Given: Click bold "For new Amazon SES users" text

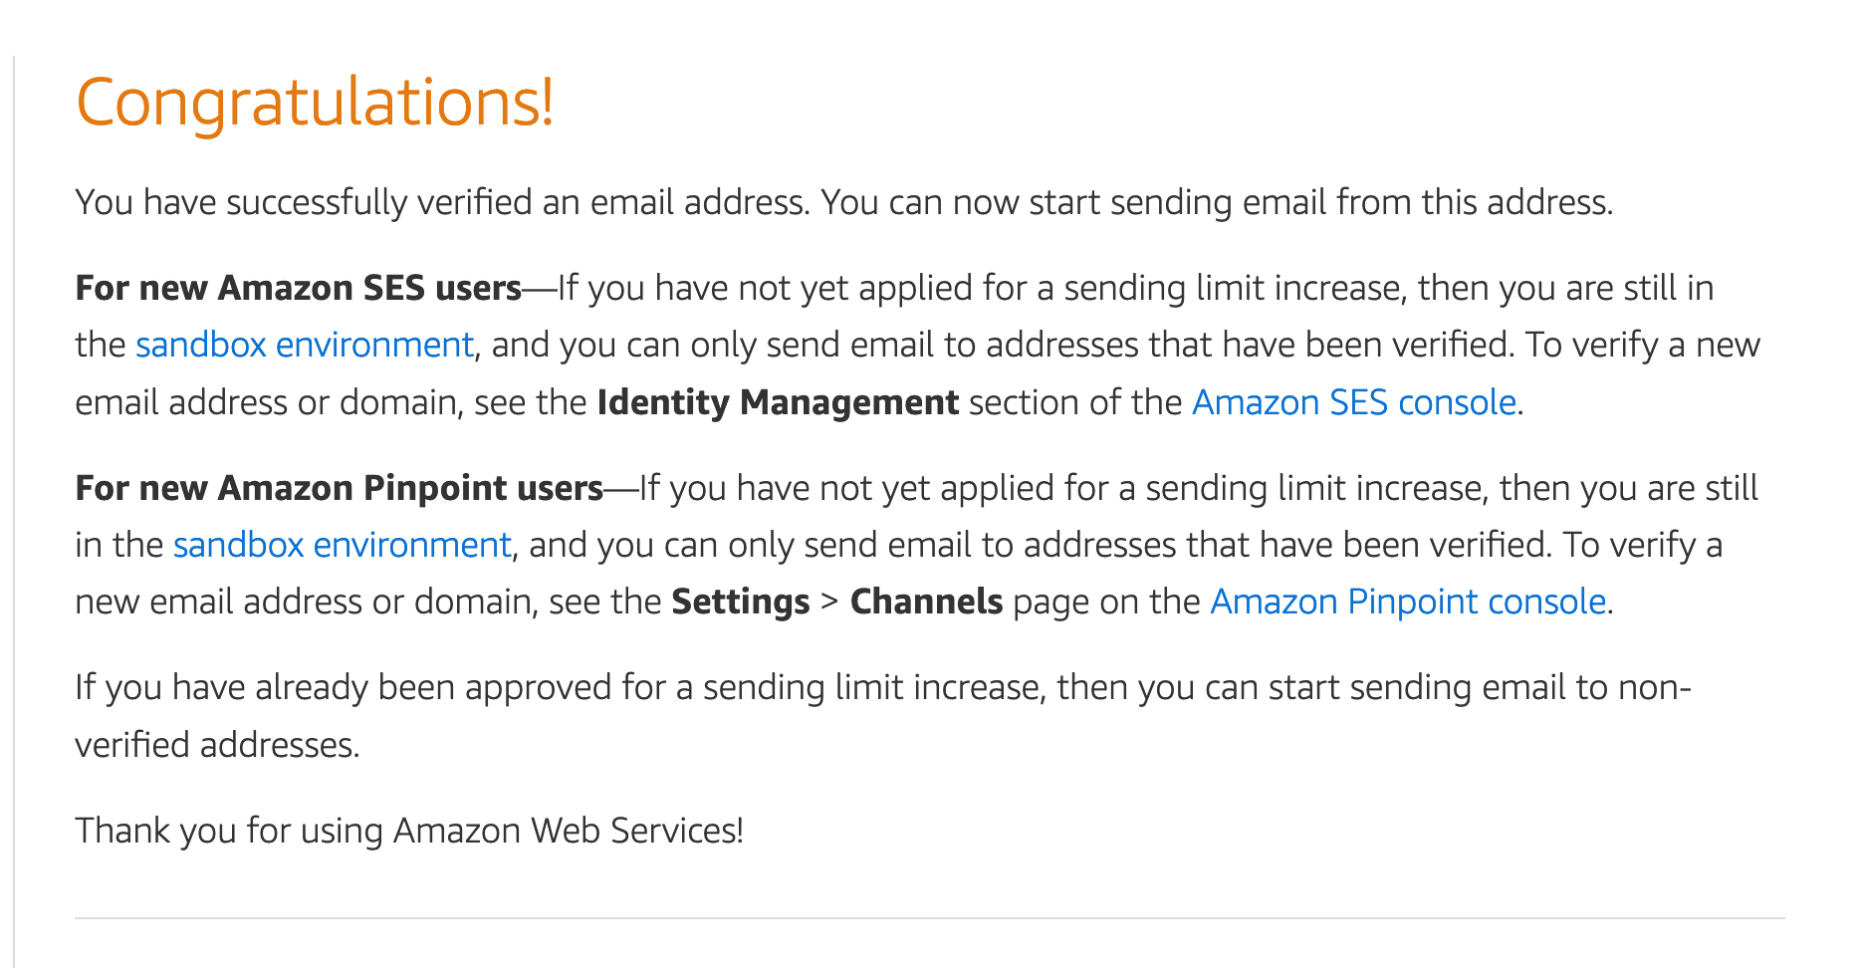Looking at the screenshot, I should click(x=298, y=288).
